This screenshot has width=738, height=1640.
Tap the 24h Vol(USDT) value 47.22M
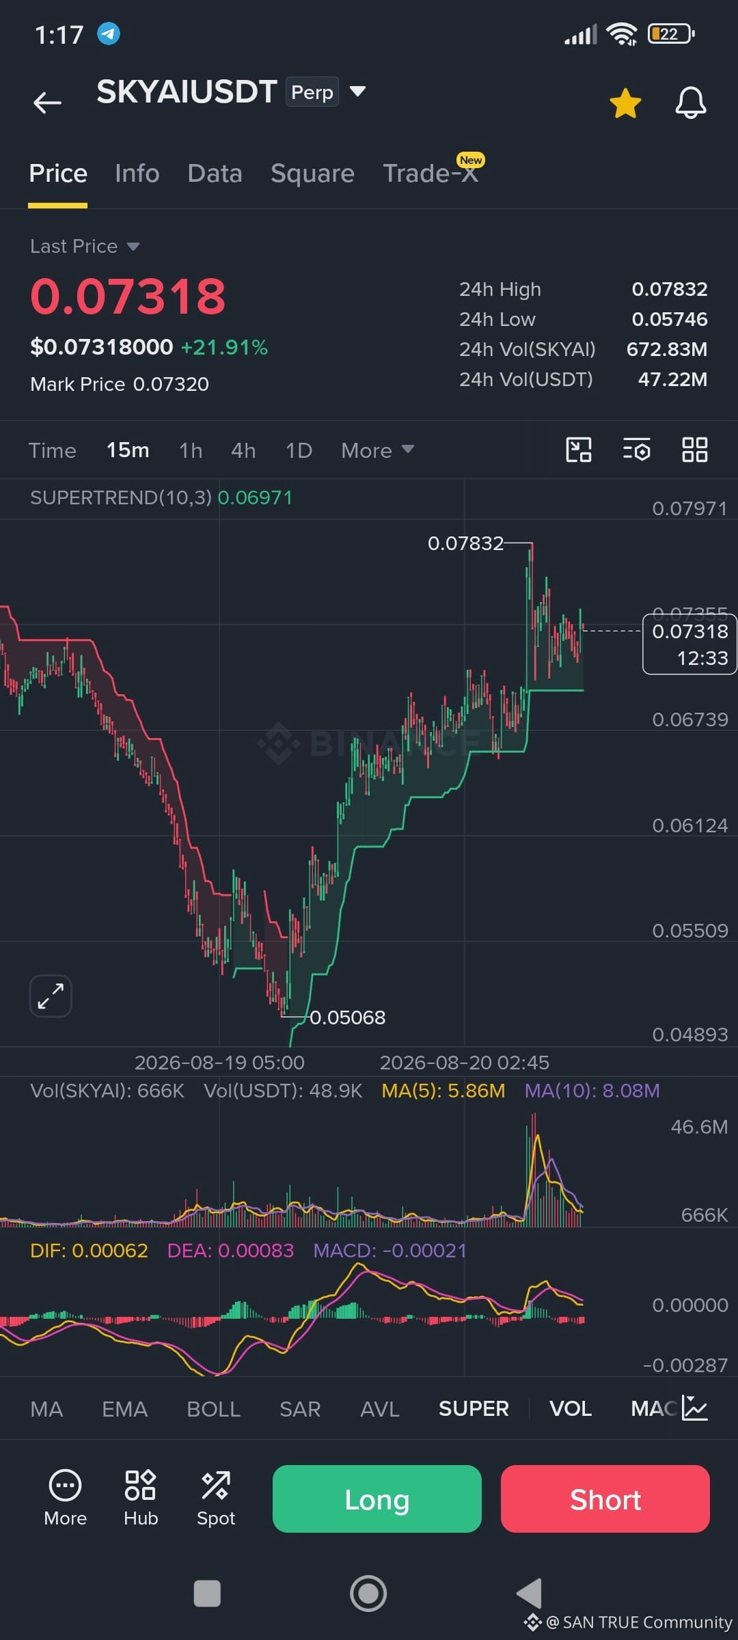click(x=673, y=379)
